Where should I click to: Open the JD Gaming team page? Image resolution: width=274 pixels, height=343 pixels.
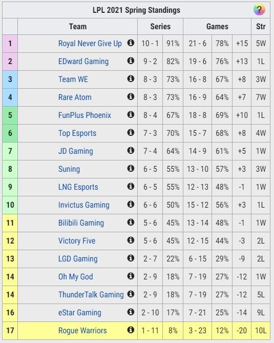tap(76, 151)
